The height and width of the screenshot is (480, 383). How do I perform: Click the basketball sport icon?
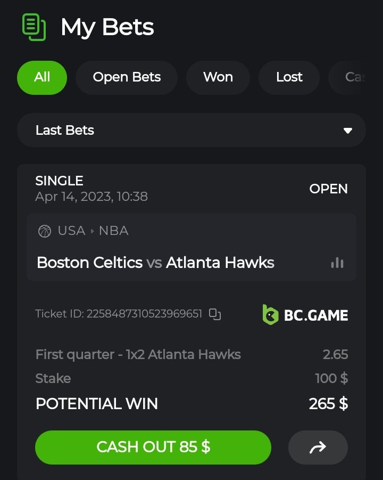click(45, 231)
